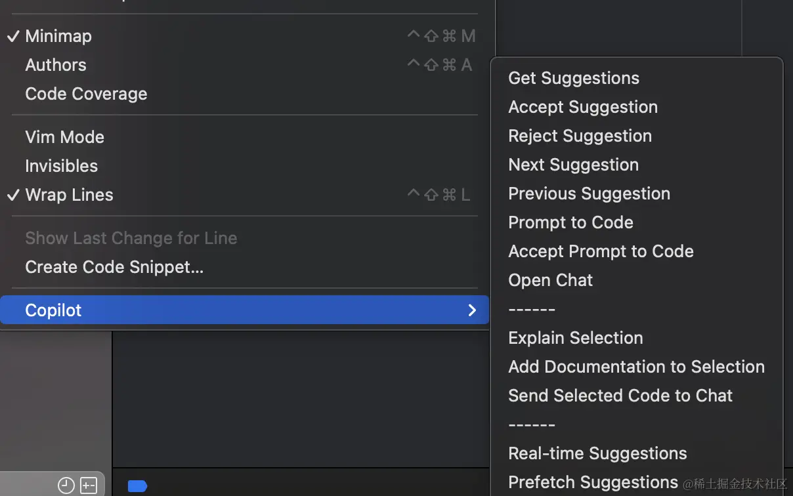
Task: Enable Vim Mode in the menu
Action: tap(64, 137)
